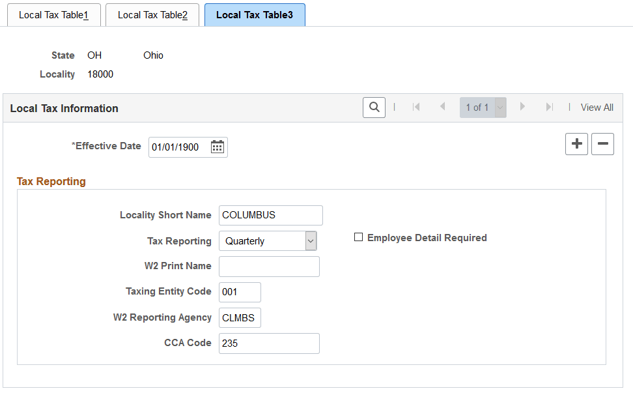Open the Local Tax Information search lookup
The width and height of the screenshot is (633, 393).
pyautogui.click(x=374, y=107)
